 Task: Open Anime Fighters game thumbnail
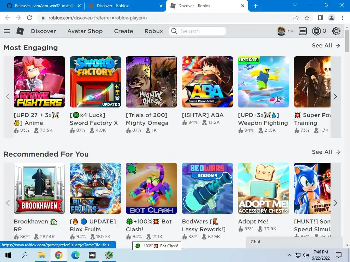click(x=39, y=82)
